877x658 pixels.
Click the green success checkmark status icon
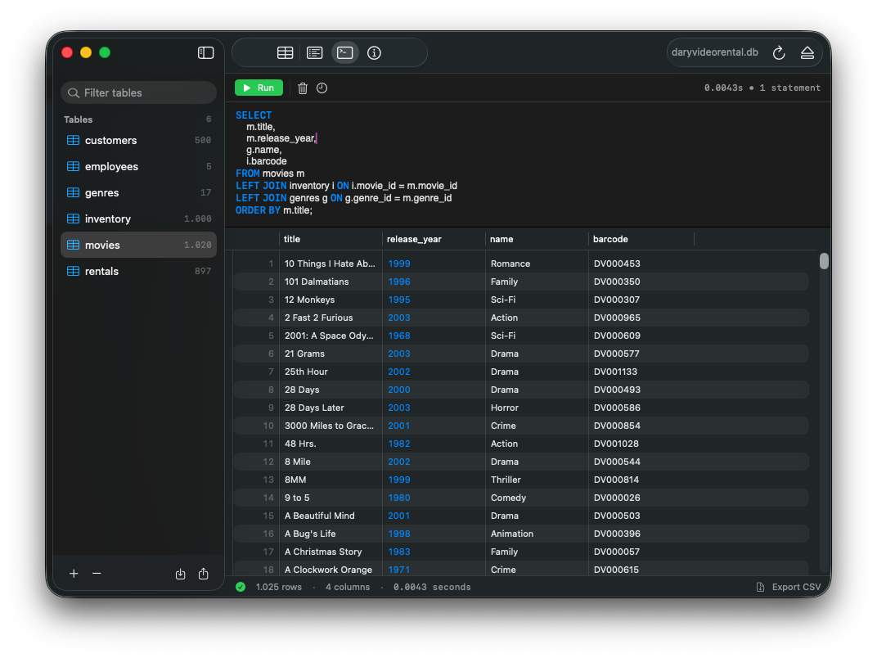(x=241, y=587)
